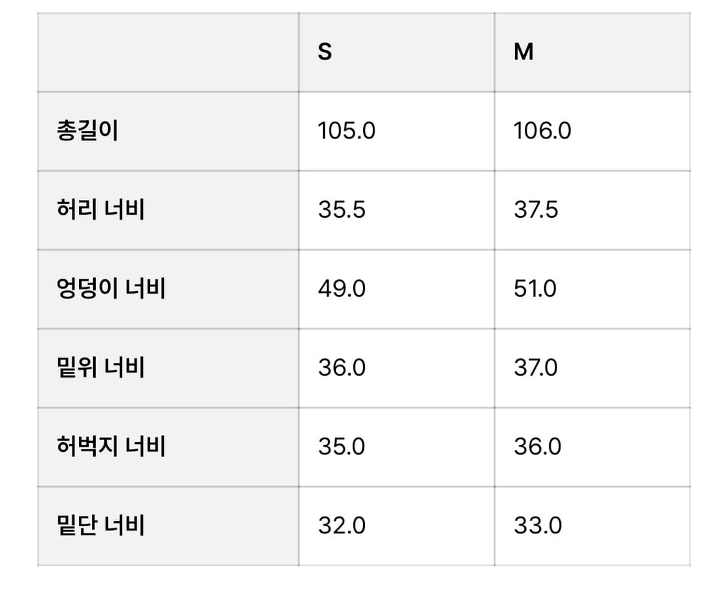
Task: Select the 33.0 밑단 너비 cell
Action: point(538,525)
